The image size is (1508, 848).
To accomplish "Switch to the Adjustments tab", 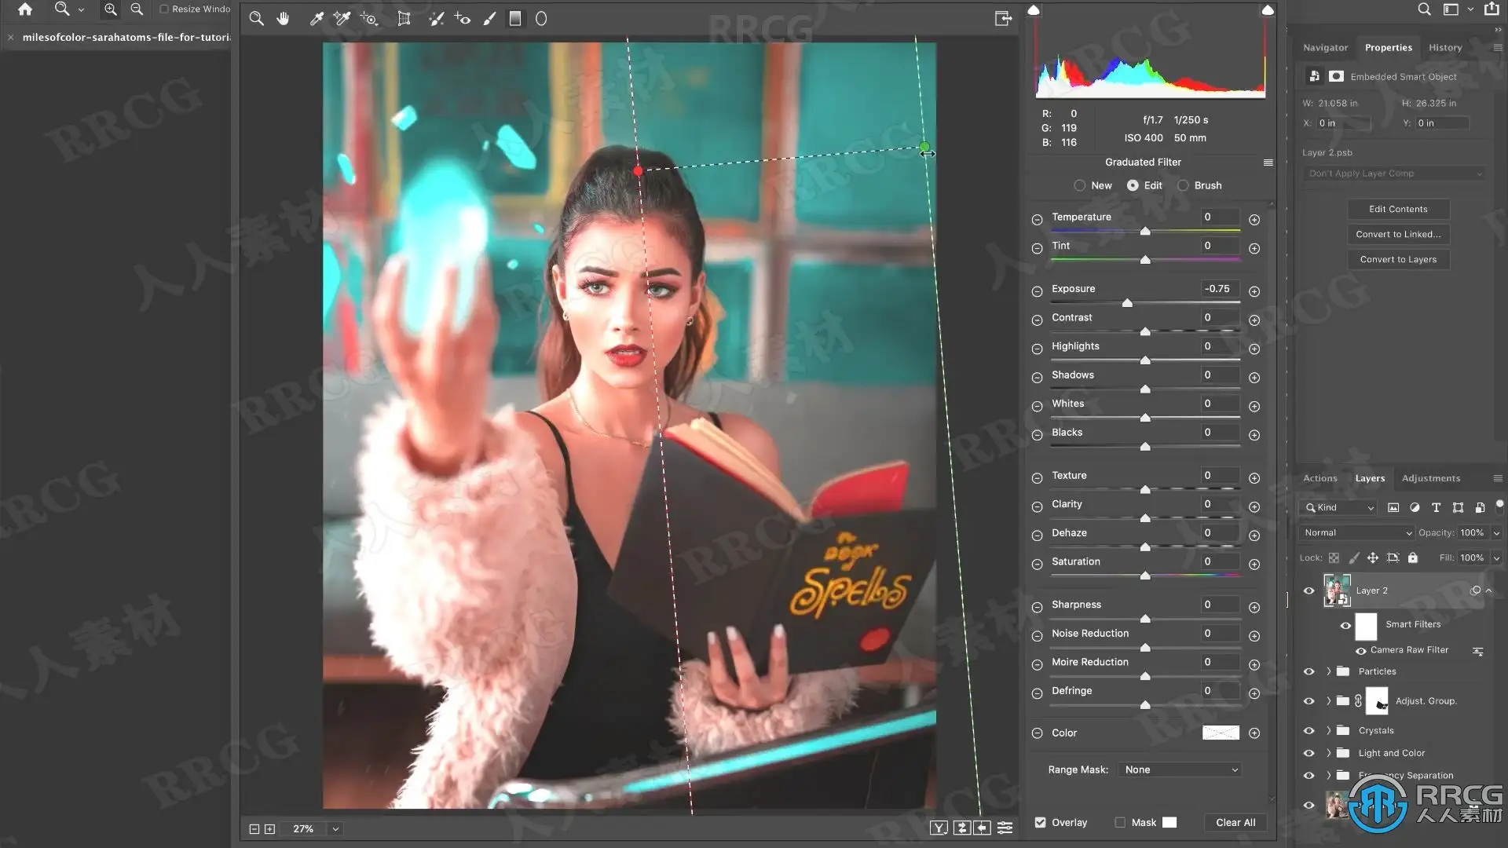I will pyautogui.click(x=1430, y=478).
